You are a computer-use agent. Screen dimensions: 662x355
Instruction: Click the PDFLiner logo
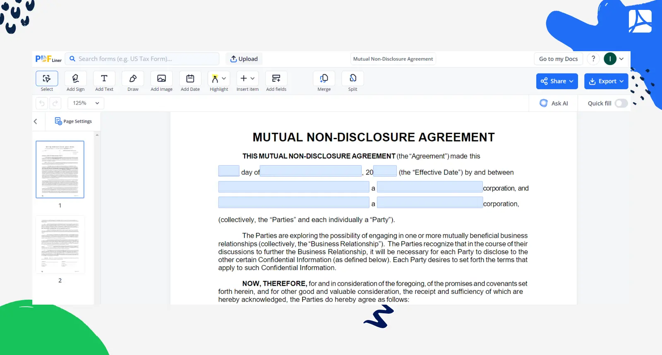[48, 59]
